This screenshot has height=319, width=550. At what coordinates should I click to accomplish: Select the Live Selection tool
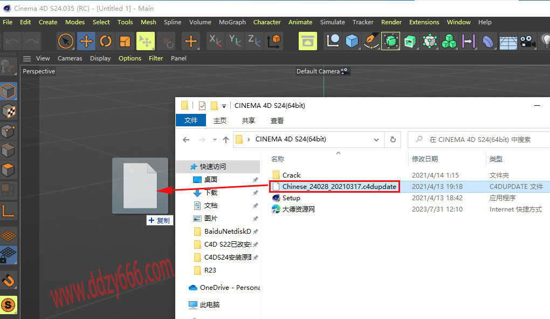(66, 42)
